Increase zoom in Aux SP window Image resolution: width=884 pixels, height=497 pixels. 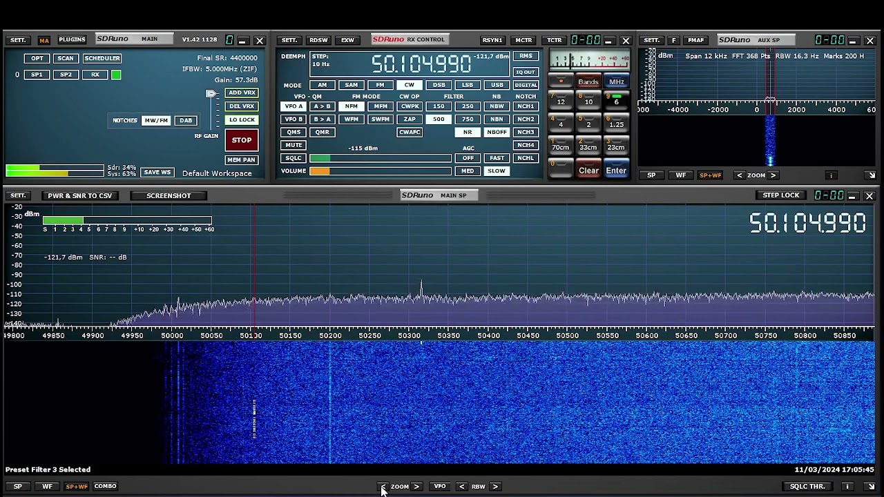click(x=773, y=175)
